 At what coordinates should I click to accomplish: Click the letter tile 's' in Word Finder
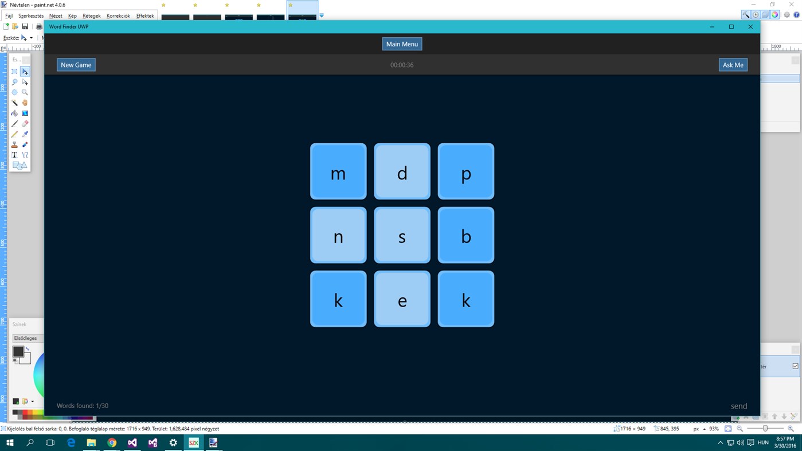click(x=402, y=236)
